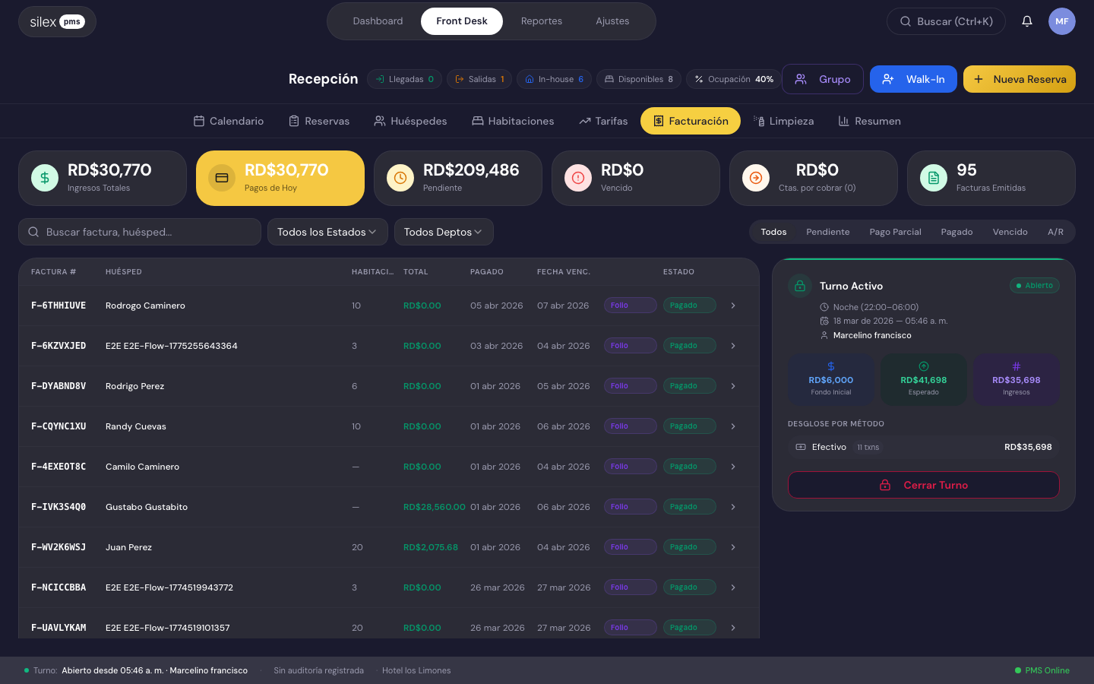Click the Buscar factura search field
Screen dimensions: 1094x684
tap(140, 232)
